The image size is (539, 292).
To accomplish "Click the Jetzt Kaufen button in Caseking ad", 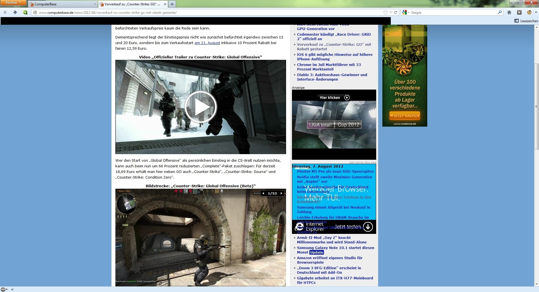I will coord(405,116).
